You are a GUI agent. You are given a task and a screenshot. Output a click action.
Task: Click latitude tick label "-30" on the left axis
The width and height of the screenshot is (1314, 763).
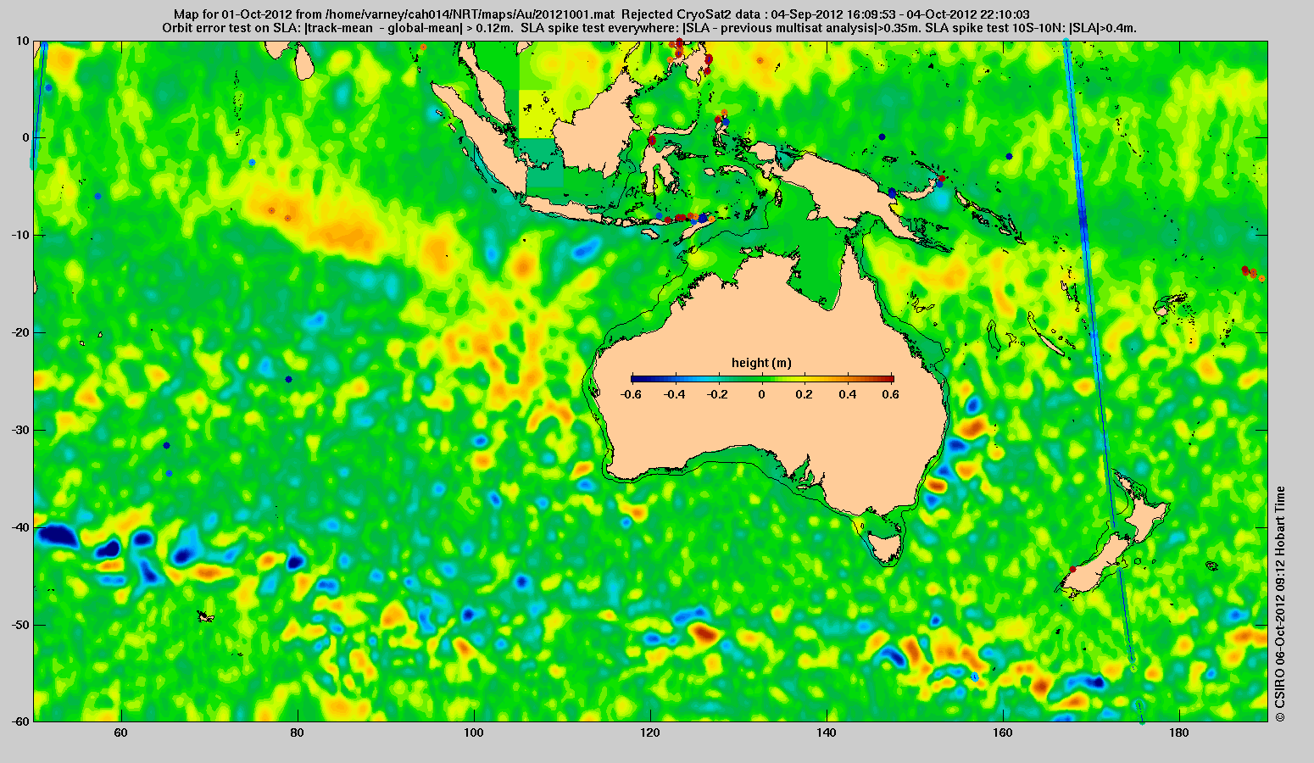coord(19,430)
